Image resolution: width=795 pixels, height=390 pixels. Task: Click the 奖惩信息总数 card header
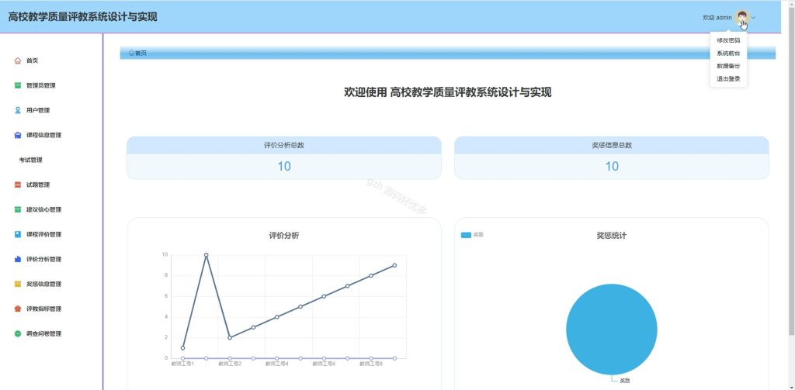point(612,145)
